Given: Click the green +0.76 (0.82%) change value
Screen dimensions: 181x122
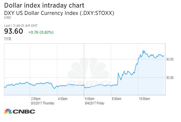Looking at the screenshot, I should pyautogui.click(x=41, y=32).
